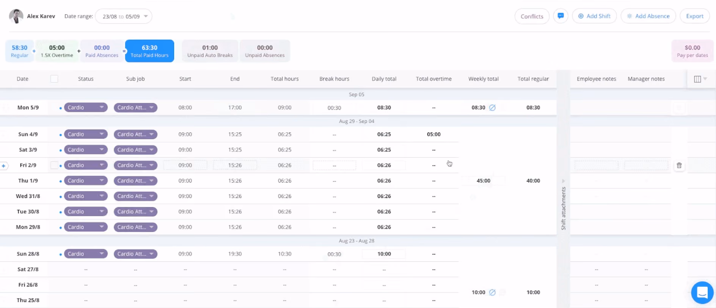The width and height of the screenshot is (716, 308).
Task: Click the Sun 28/8 break hours 00:30
Action: pos(334,254)
